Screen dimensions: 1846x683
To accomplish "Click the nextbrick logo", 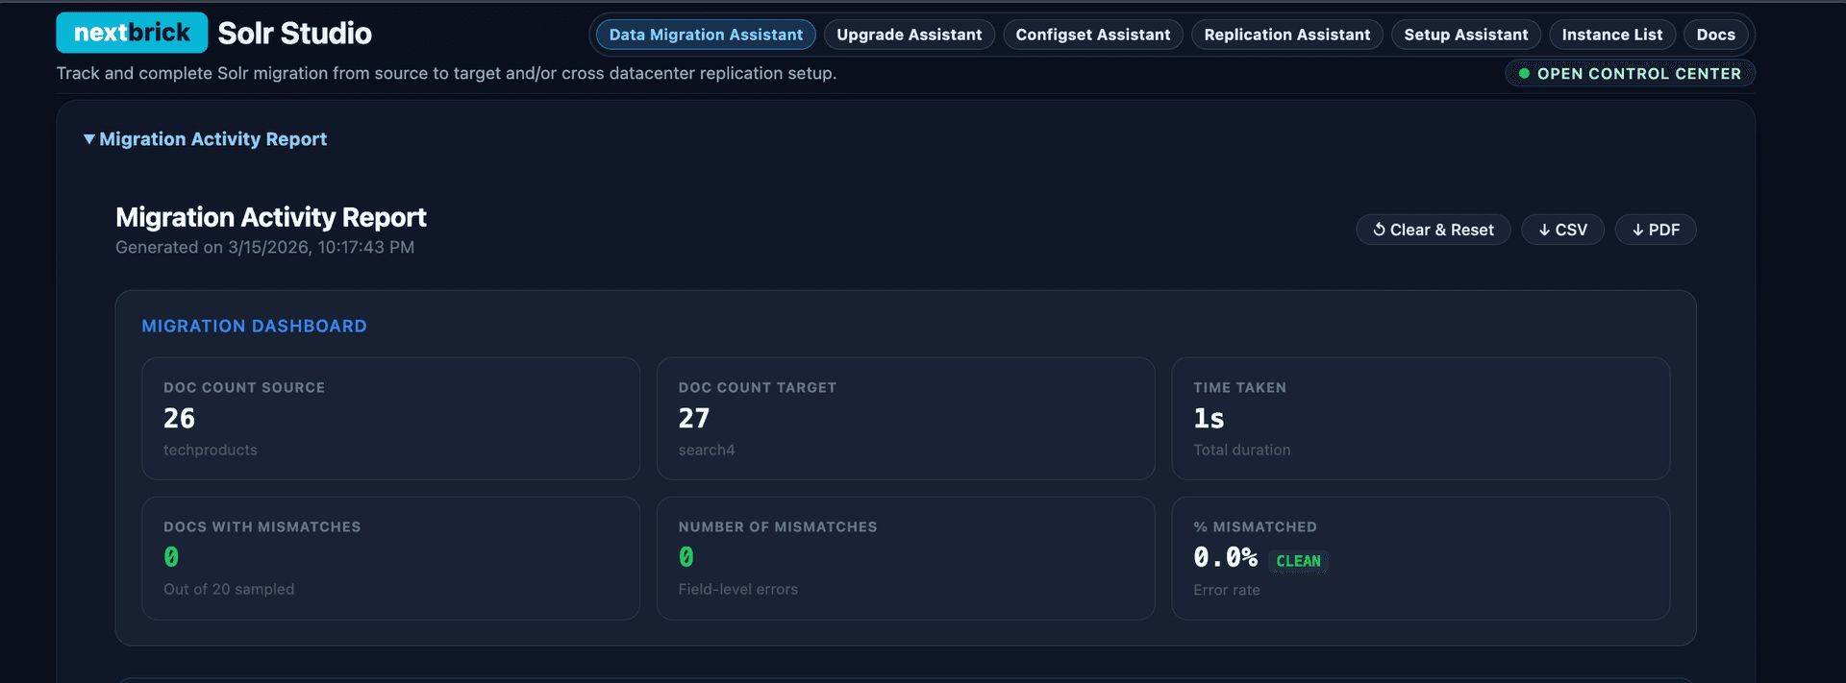I will 132,33.
